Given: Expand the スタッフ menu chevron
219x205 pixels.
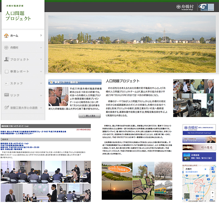Looking at the screenshot, I should [x=41, y=83].
